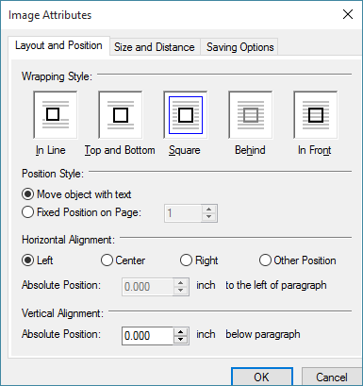363x386 pixels.
Task: Select the Behind text wrapping icon
Action: click(251, 115)
